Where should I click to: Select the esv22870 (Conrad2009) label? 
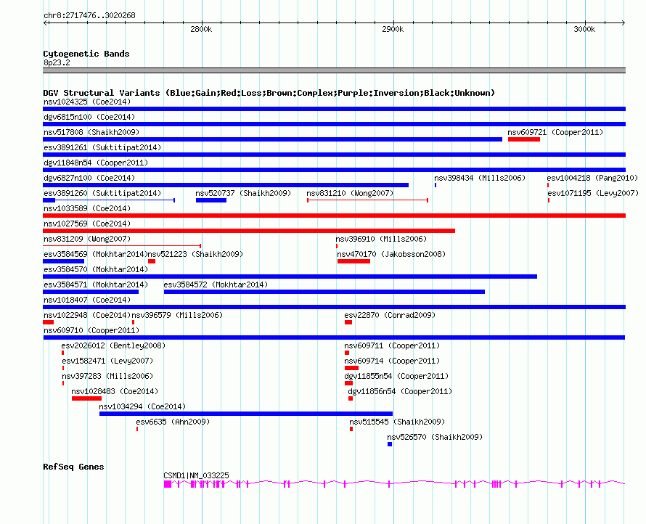click(390, 315)
